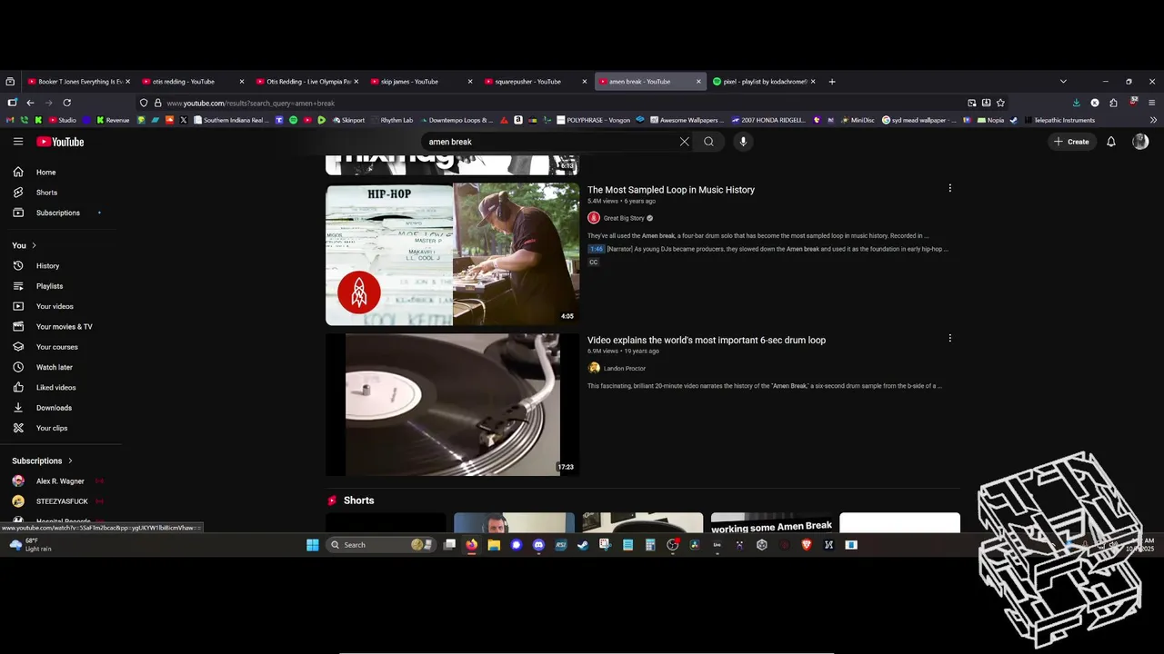The image size is (1164, 654).
Task: Go back in browser
Action: (30, 103)
